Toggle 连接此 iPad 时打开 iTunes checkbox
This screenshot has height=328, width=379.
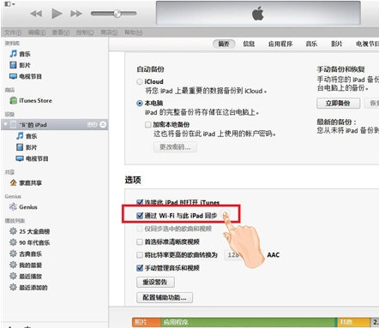coord(140,202)
